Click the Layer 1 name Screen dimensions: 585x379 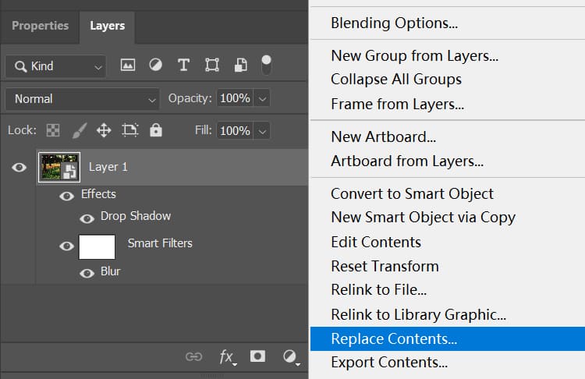pos(108,167)
